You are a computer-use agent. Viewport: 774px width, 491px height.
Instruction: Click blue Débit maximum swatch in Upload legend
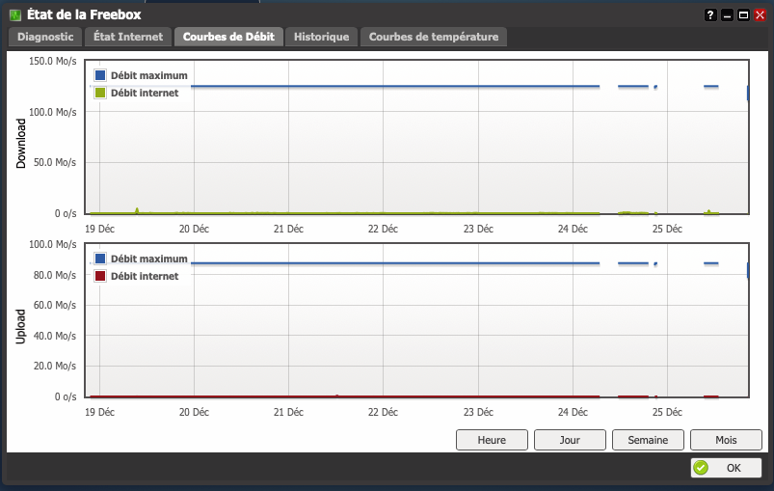(x=100, y=259)
